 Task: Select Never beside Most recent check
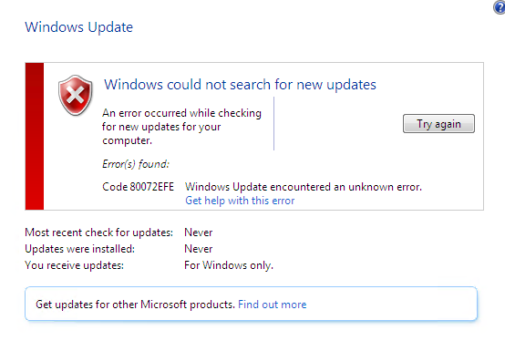tap(199, 232)
